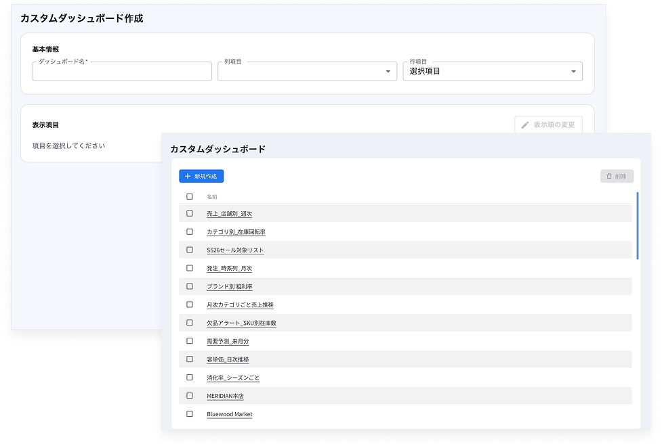Toggle the select-all checkbox beside 名前

[190, 196]
